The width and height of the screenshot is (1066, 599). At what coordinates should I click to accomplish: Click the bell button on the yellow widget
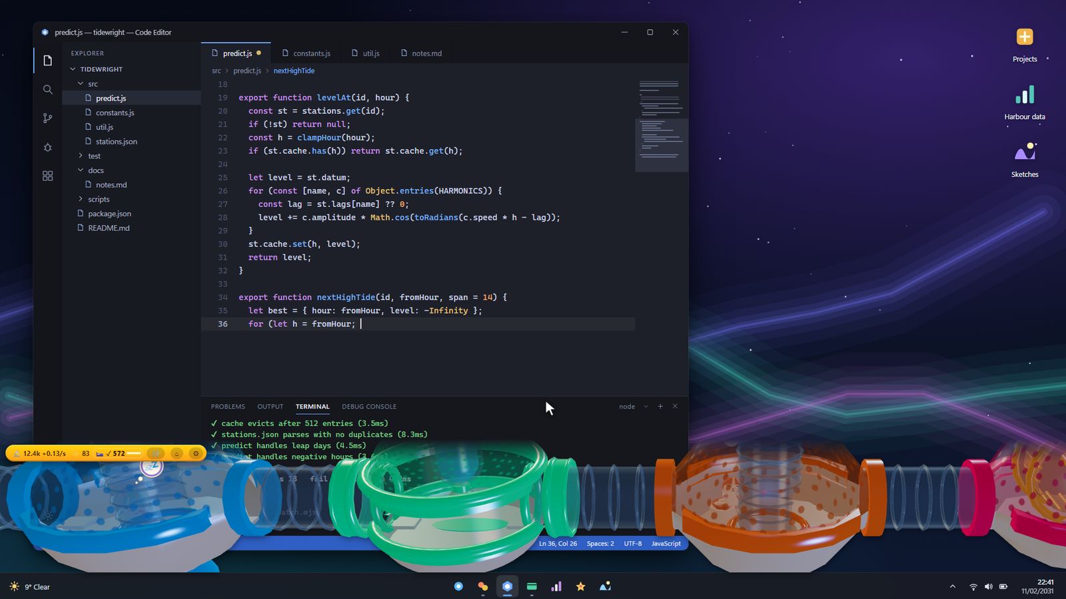point(177,453)
